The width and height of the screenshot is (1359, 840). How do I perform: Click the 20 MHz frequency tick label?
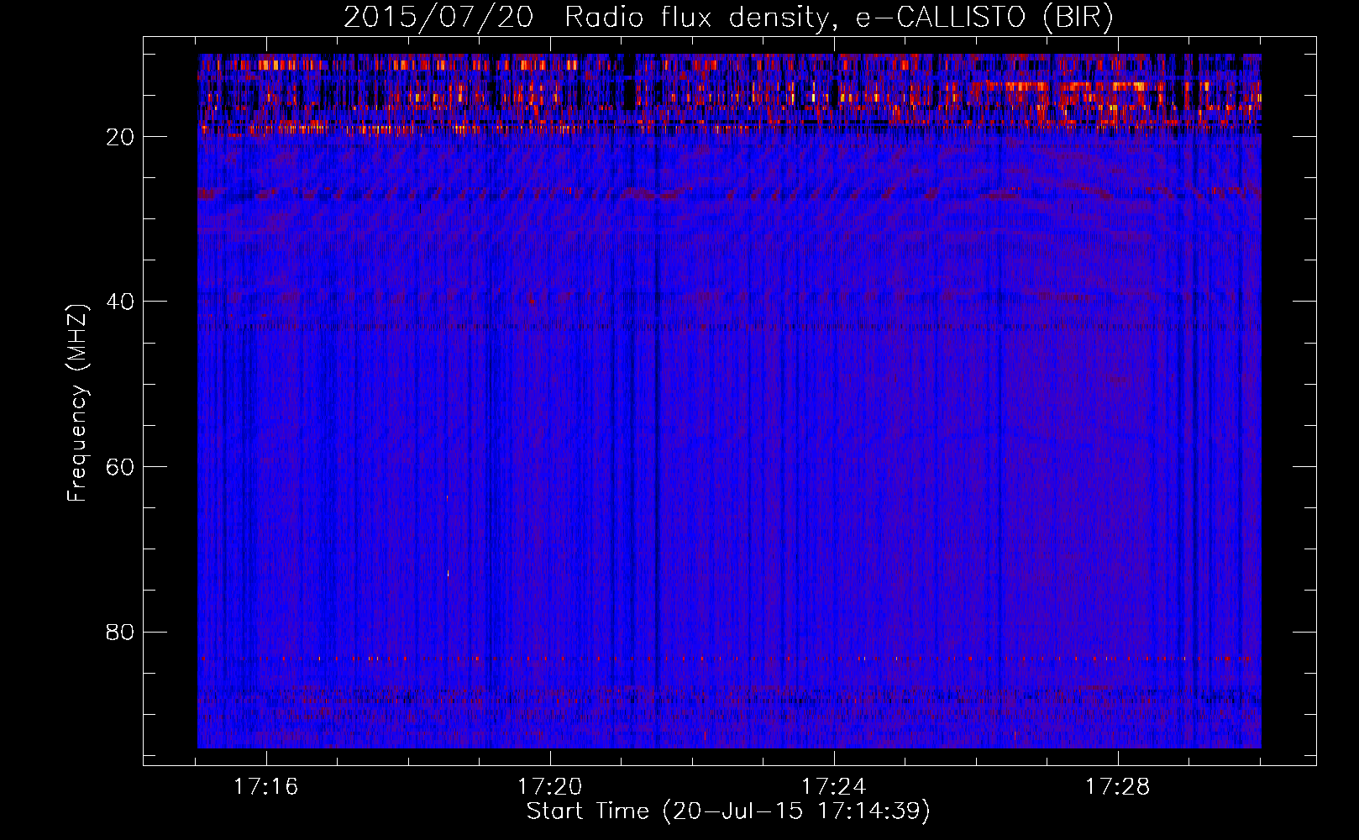tap(121, 137)
